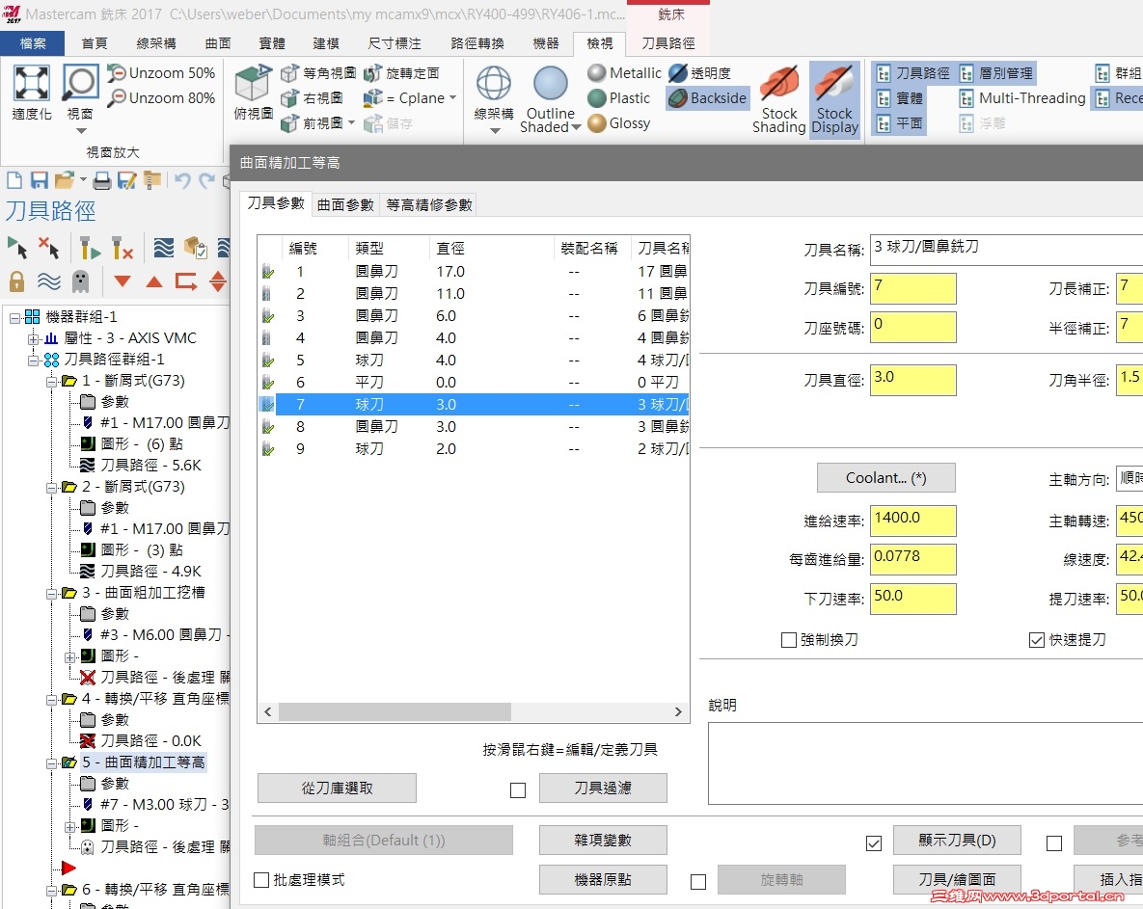Collapse operation 3 曲面粗加工挖槽 node
Image resolution: width=1143 pixels, height=909 pixels.
(51, 593)
